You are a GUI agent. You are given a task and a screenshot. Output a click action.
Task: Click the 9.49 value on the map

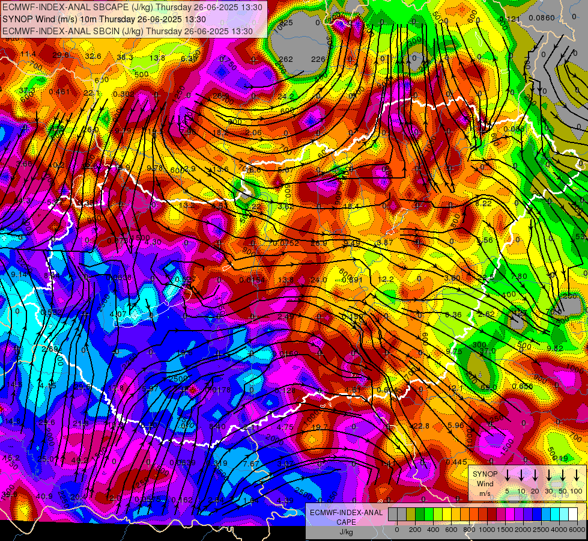tap(352, 243)
